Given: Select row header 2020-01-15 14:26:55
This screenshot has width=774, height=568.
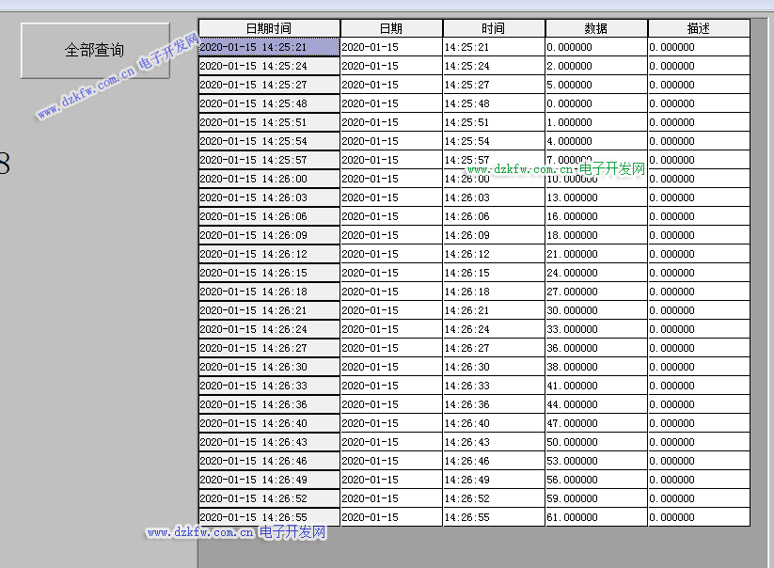Looking at the screenshot, I should point(269,517).
